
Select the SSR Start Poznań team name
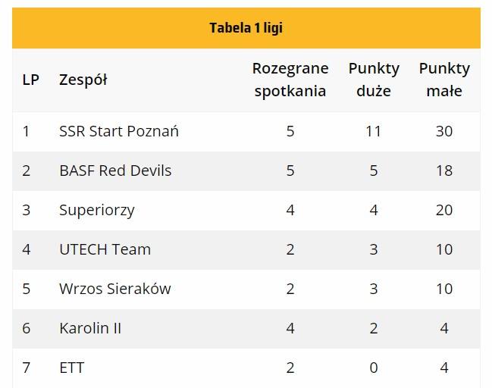(119, 131)
